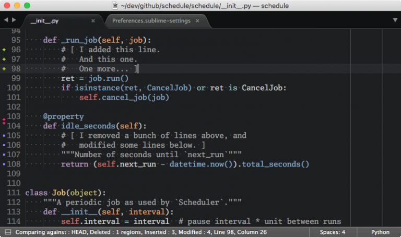
Task: Close the Preferences.sublime-settings tab
Action: coord(197,21)
